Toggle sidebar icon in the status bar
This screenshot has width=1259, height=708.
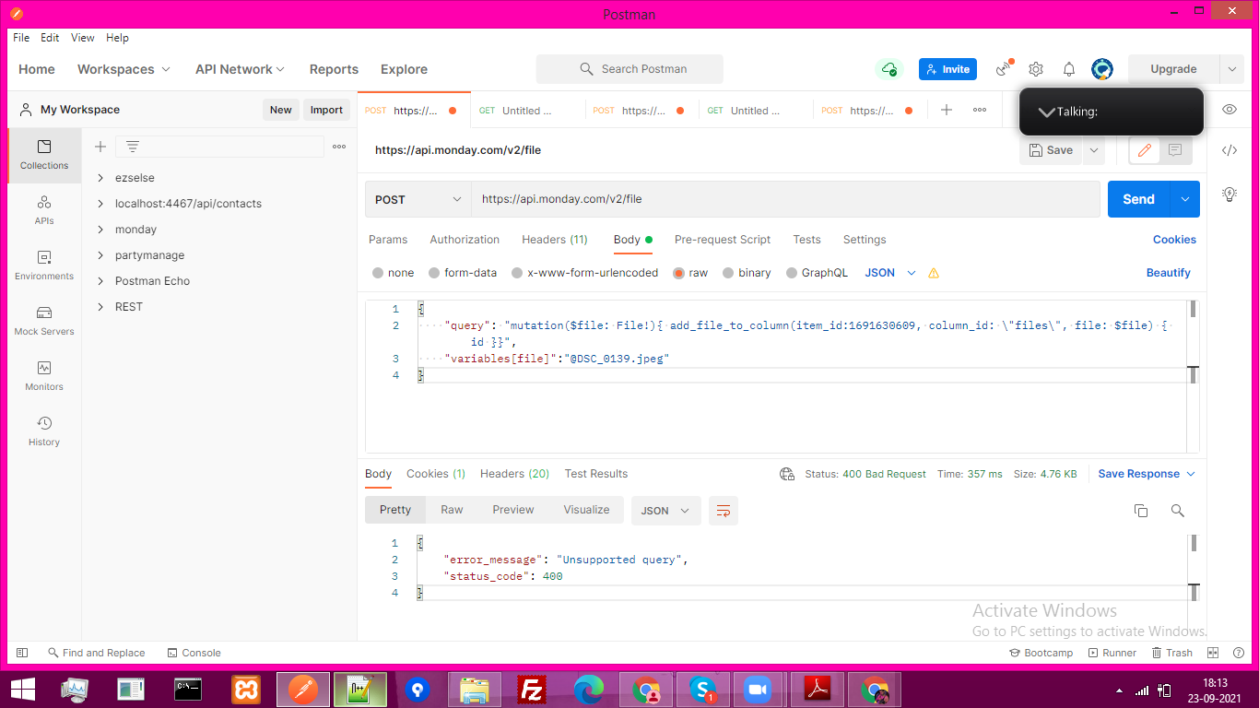22,653
